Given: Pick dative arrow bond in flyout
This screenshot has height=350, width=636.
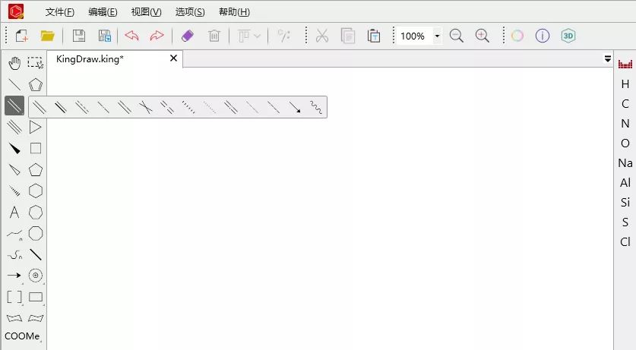Looking at the screenshot, I should tap(295, 107).
